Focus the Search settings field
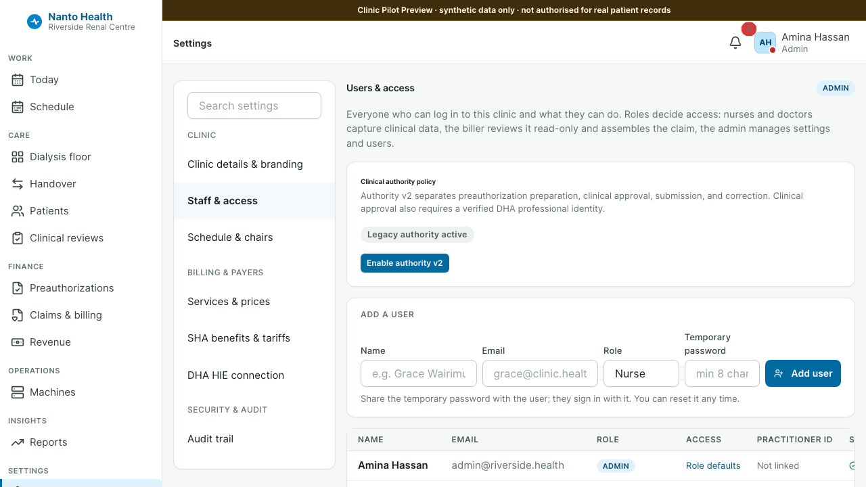866x487 pixels. (254, 106)
